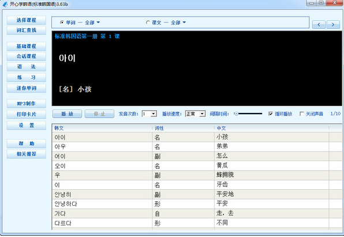The width and height of the screenshot is (344, 237).
Task: Go to previous word with left arrow
Action: tap(319, 24)
